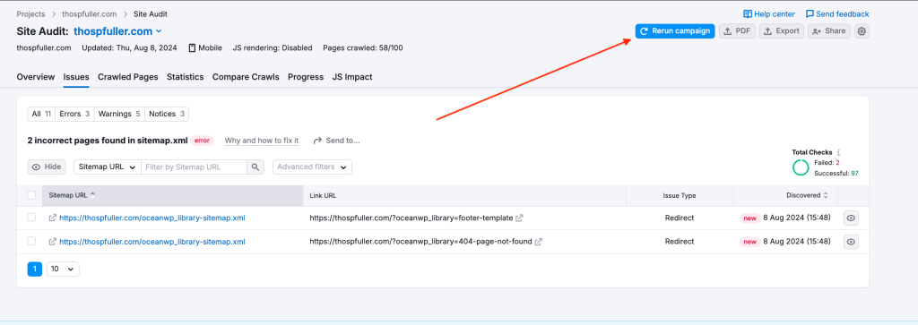
Task: Click the Send feedback link
Action: click(837, 14)
